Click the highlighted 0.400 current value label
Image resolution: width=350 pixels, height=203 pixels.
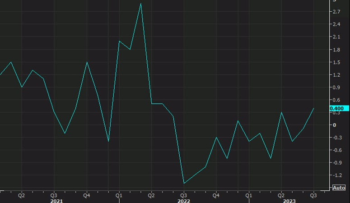coord(337,108)
